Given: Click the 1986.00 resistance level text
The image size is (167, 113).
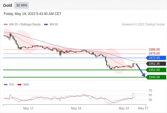Looking at the screenshot, I should (154, 49).
